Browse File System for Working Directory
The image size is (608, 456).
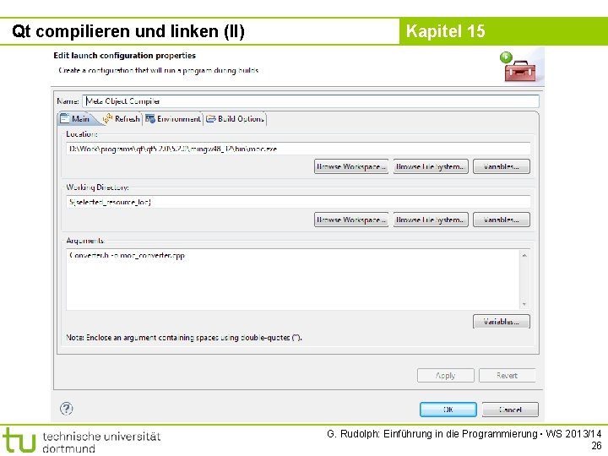click(431, 220)
